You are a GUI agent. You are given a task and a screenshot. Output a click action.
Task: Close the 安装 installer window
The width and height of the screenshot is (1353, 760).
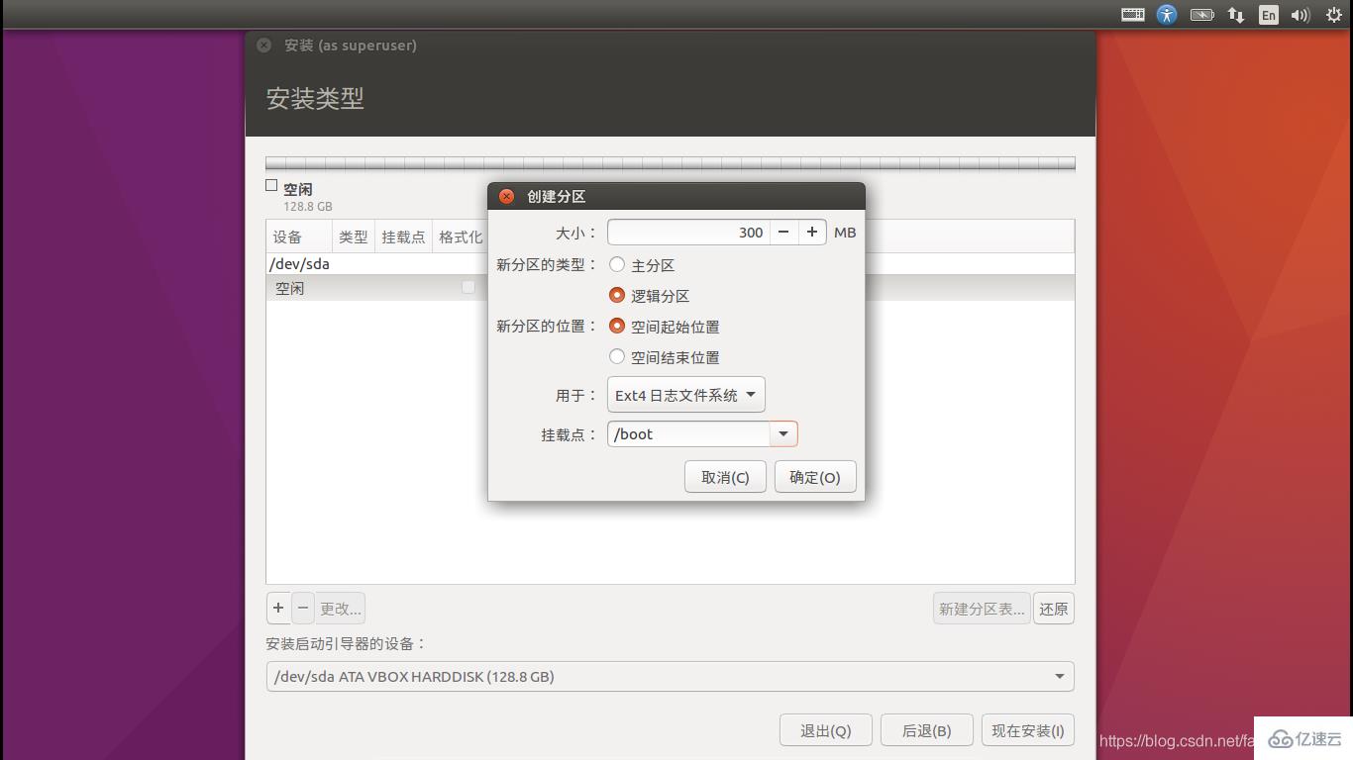(263, 45)
